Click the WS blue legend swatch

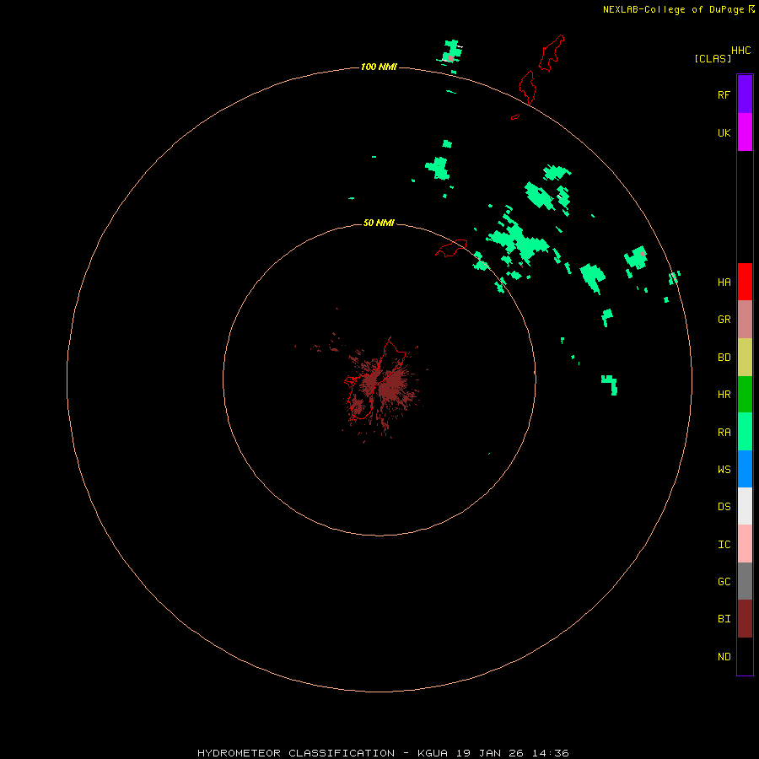pyautogui.click(x=745, y=469)
